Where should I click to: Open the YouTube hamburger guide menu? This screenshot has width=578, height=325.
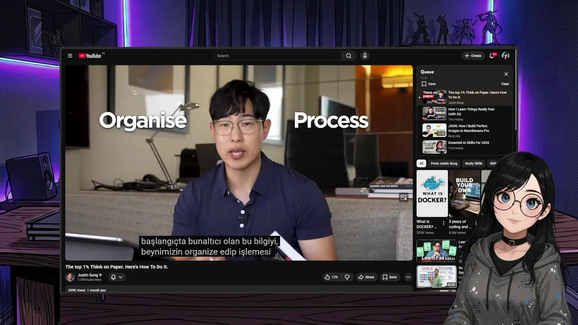click(70, 56)
